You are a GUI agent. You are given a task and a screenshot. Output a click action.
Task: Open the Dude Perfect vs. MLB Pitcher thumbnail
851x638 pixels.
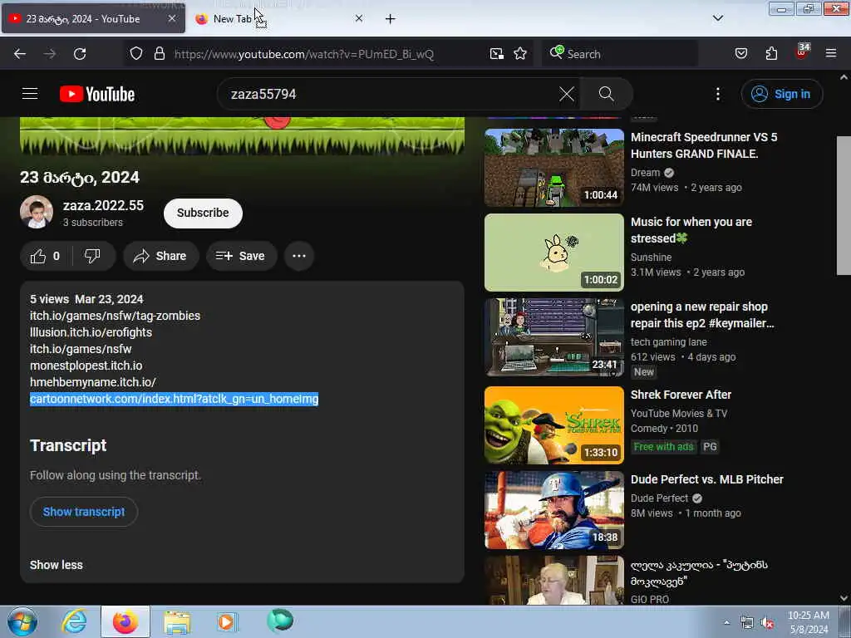[x=554, y=510]
